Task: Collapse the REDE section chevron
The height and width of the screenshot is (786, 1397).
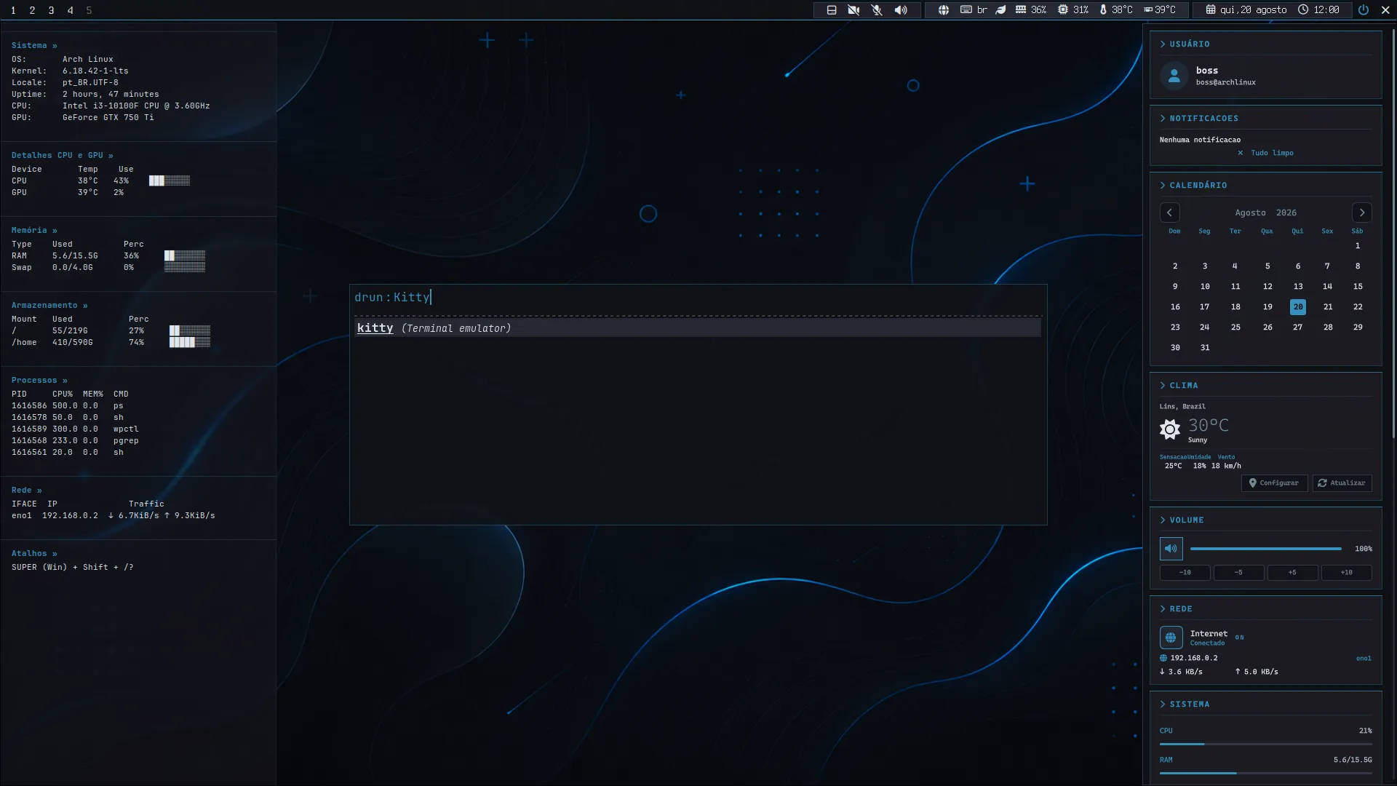Action: pyautogui.click(x=1163, y=609)
